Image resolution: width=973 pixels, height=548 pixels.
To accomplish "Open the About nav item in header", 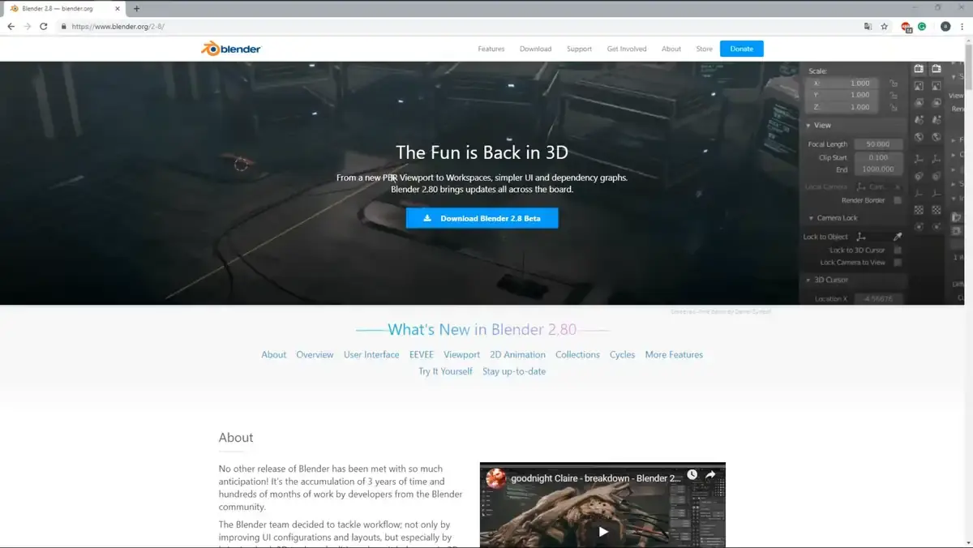I will coord(671,49).
